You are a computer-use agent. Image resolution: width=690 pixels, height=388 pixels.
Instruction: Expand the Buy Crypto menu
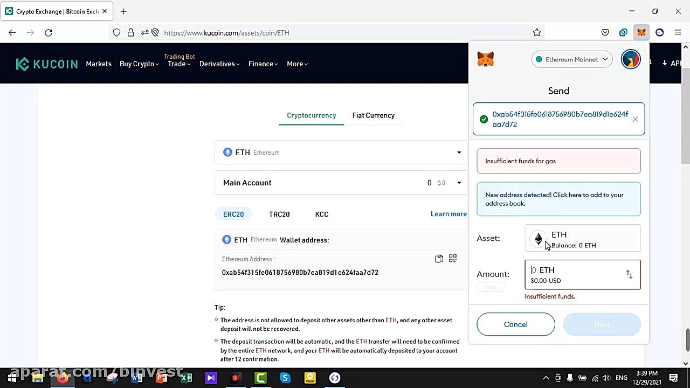pyautogui.click(x=139, y=64)
